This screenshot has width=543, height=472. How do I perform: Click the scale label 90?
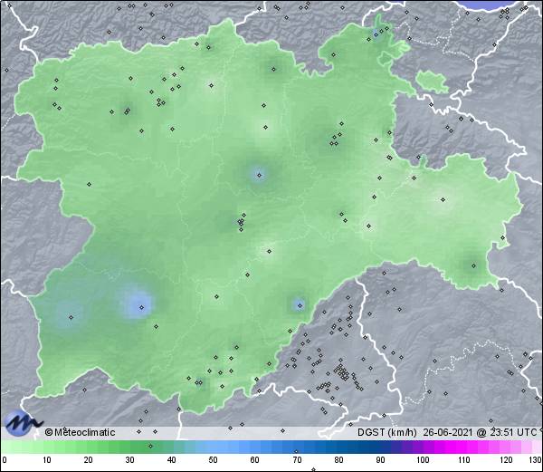click(380, 460)
